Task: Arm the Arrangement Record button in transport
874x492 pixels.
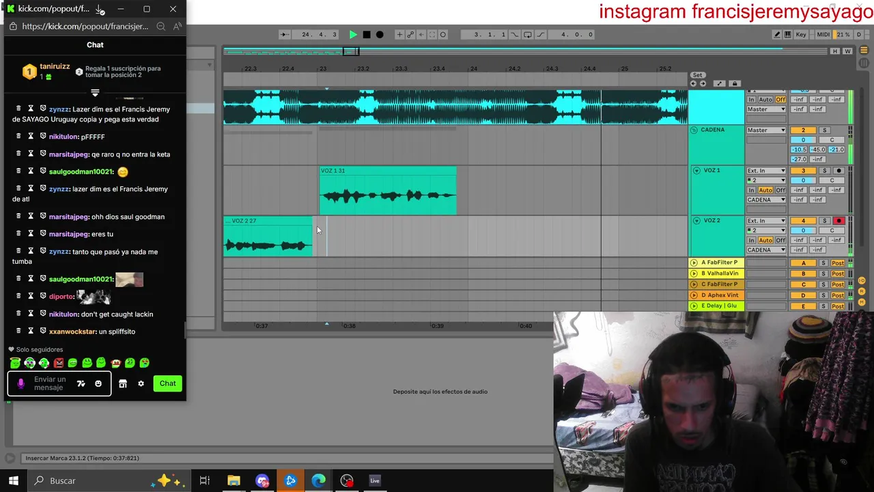Action: (380, 34)
